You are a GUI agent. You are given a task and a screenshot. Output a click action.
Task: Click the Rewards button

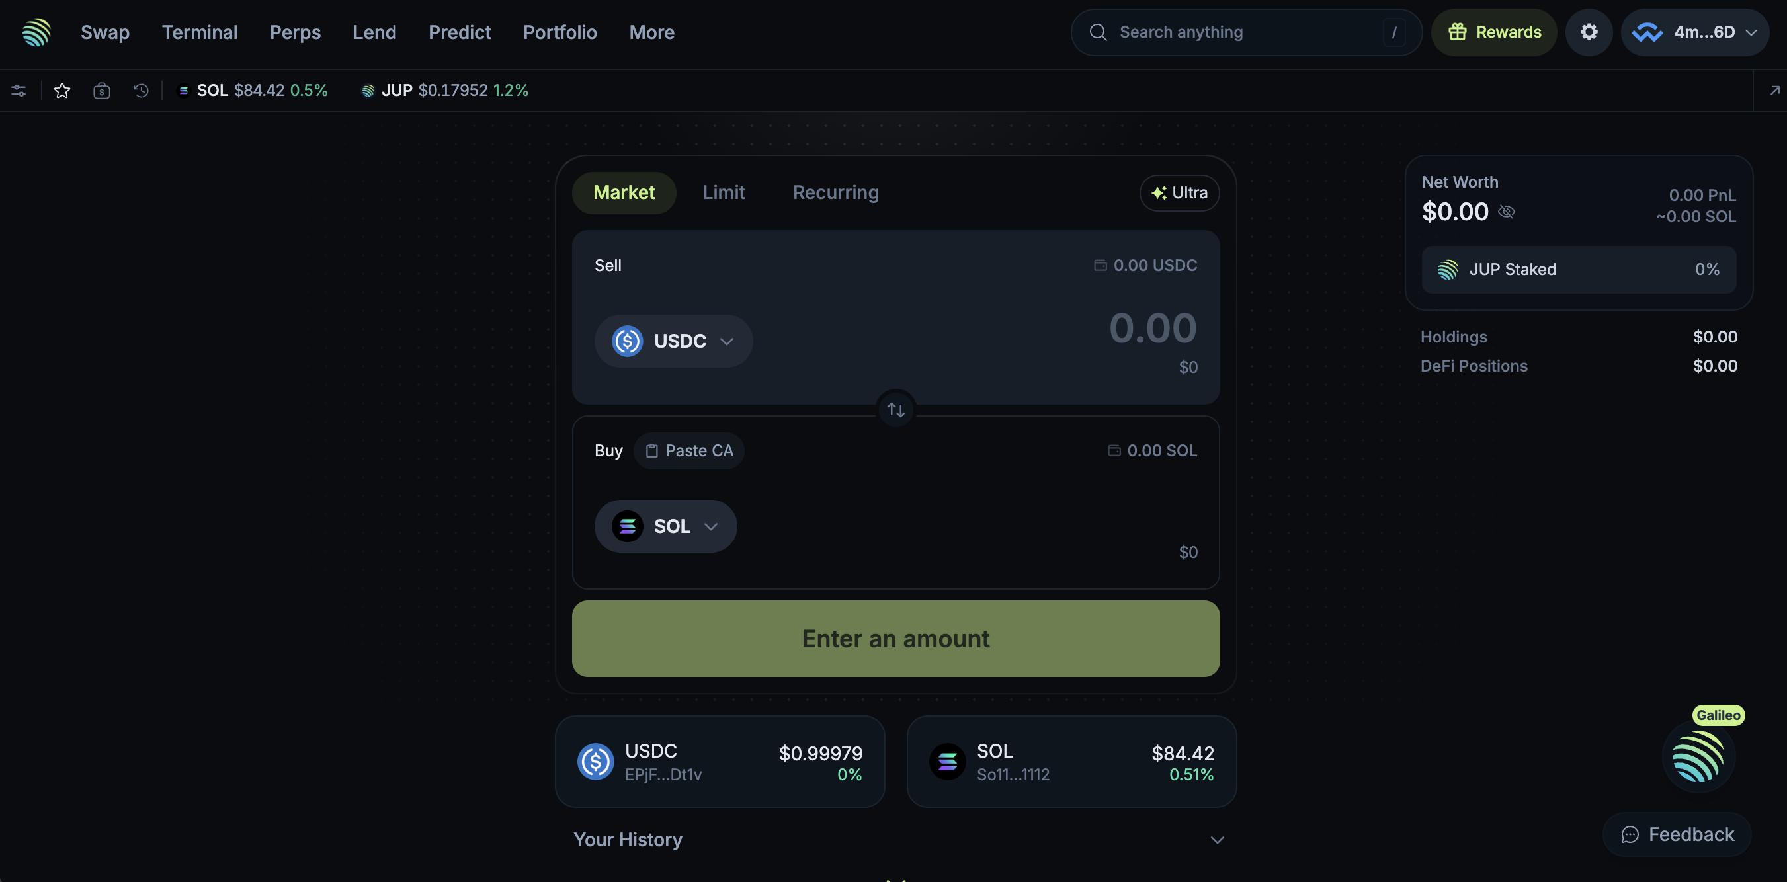[1493, 32]
